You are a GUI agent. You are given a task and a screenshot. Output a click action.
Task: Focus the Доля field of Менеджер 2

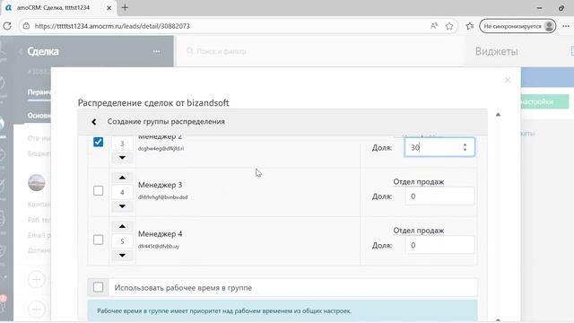click(x=439, y=147)
